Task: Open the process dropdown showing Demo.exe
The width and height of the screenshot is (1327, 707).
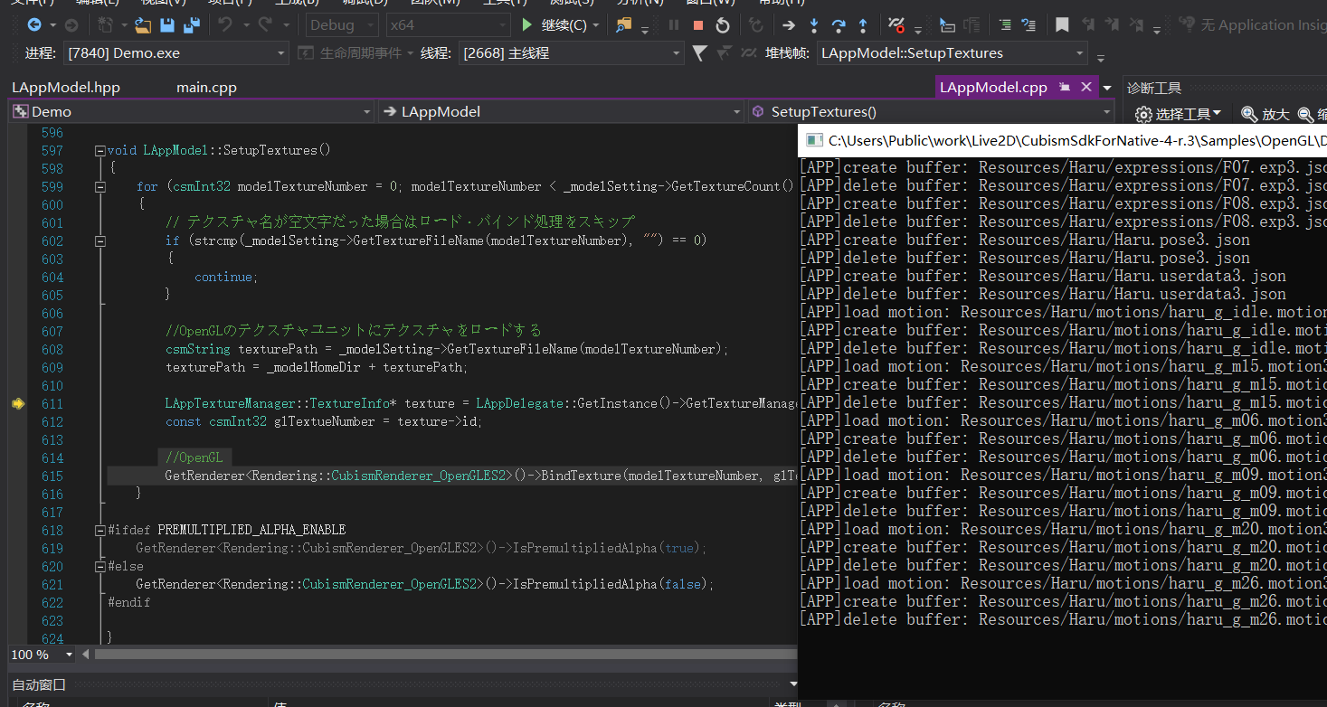Action: pyautogui.click(x=280, y=54)
